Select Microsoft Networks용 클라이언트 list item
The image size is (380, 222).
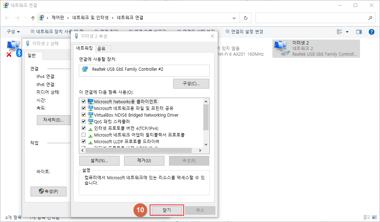(125, 102)
